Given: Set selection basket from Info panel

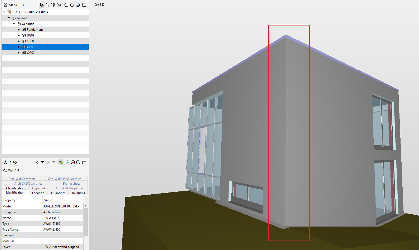Looking at the screenshot, I should point(78,162).
